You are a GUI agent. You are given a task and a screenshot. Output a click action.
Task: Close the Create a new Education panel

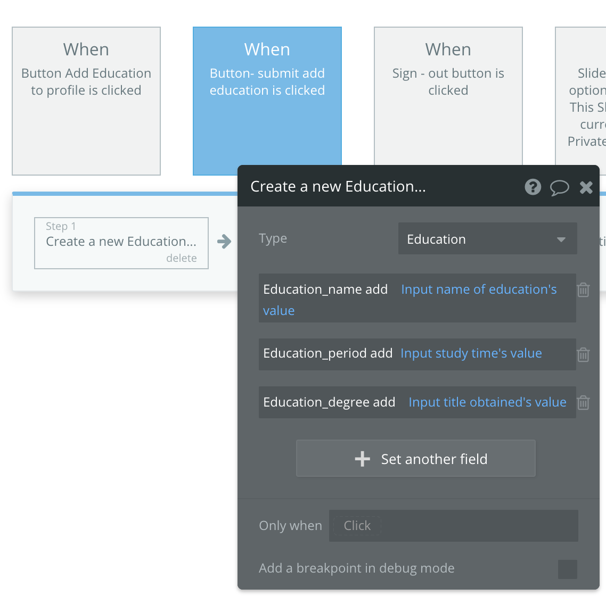click(x=586, y=187)
